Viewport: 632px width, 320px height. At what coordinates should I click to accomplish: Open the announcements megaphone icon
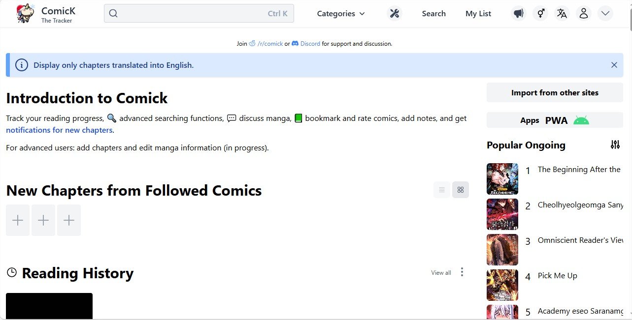pos(518,14)
